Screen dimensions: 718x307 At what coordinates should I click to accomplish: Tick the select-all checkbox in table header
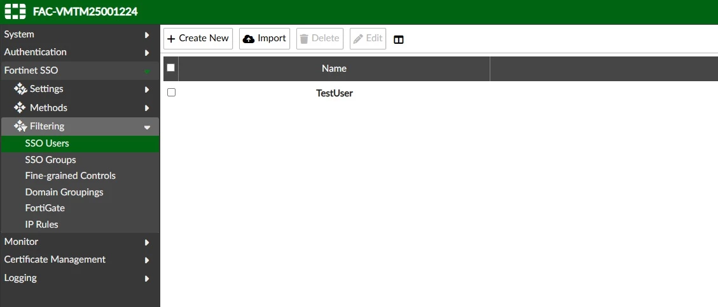(x=171, y=68)
